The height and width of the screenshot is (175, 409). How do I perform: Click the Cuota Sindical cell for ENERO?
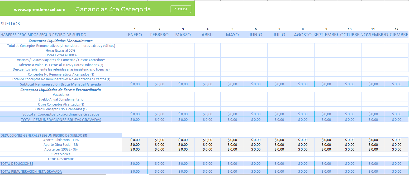pyautogui.click(x=135, y=154)
